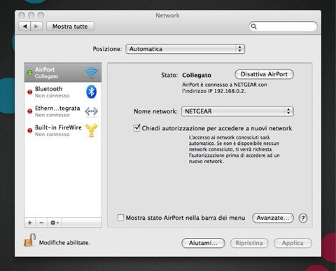The width and height of the screenshot is (336, 271).
Task: Click the green status dot beside AirPort
Action: [x=30, y=73]
